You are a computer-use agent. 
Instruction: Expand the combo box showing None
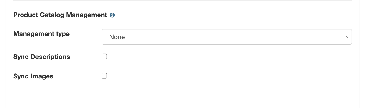point(226,37)
